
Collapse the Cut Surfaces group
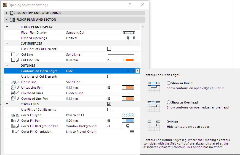[x=7, y=43]
